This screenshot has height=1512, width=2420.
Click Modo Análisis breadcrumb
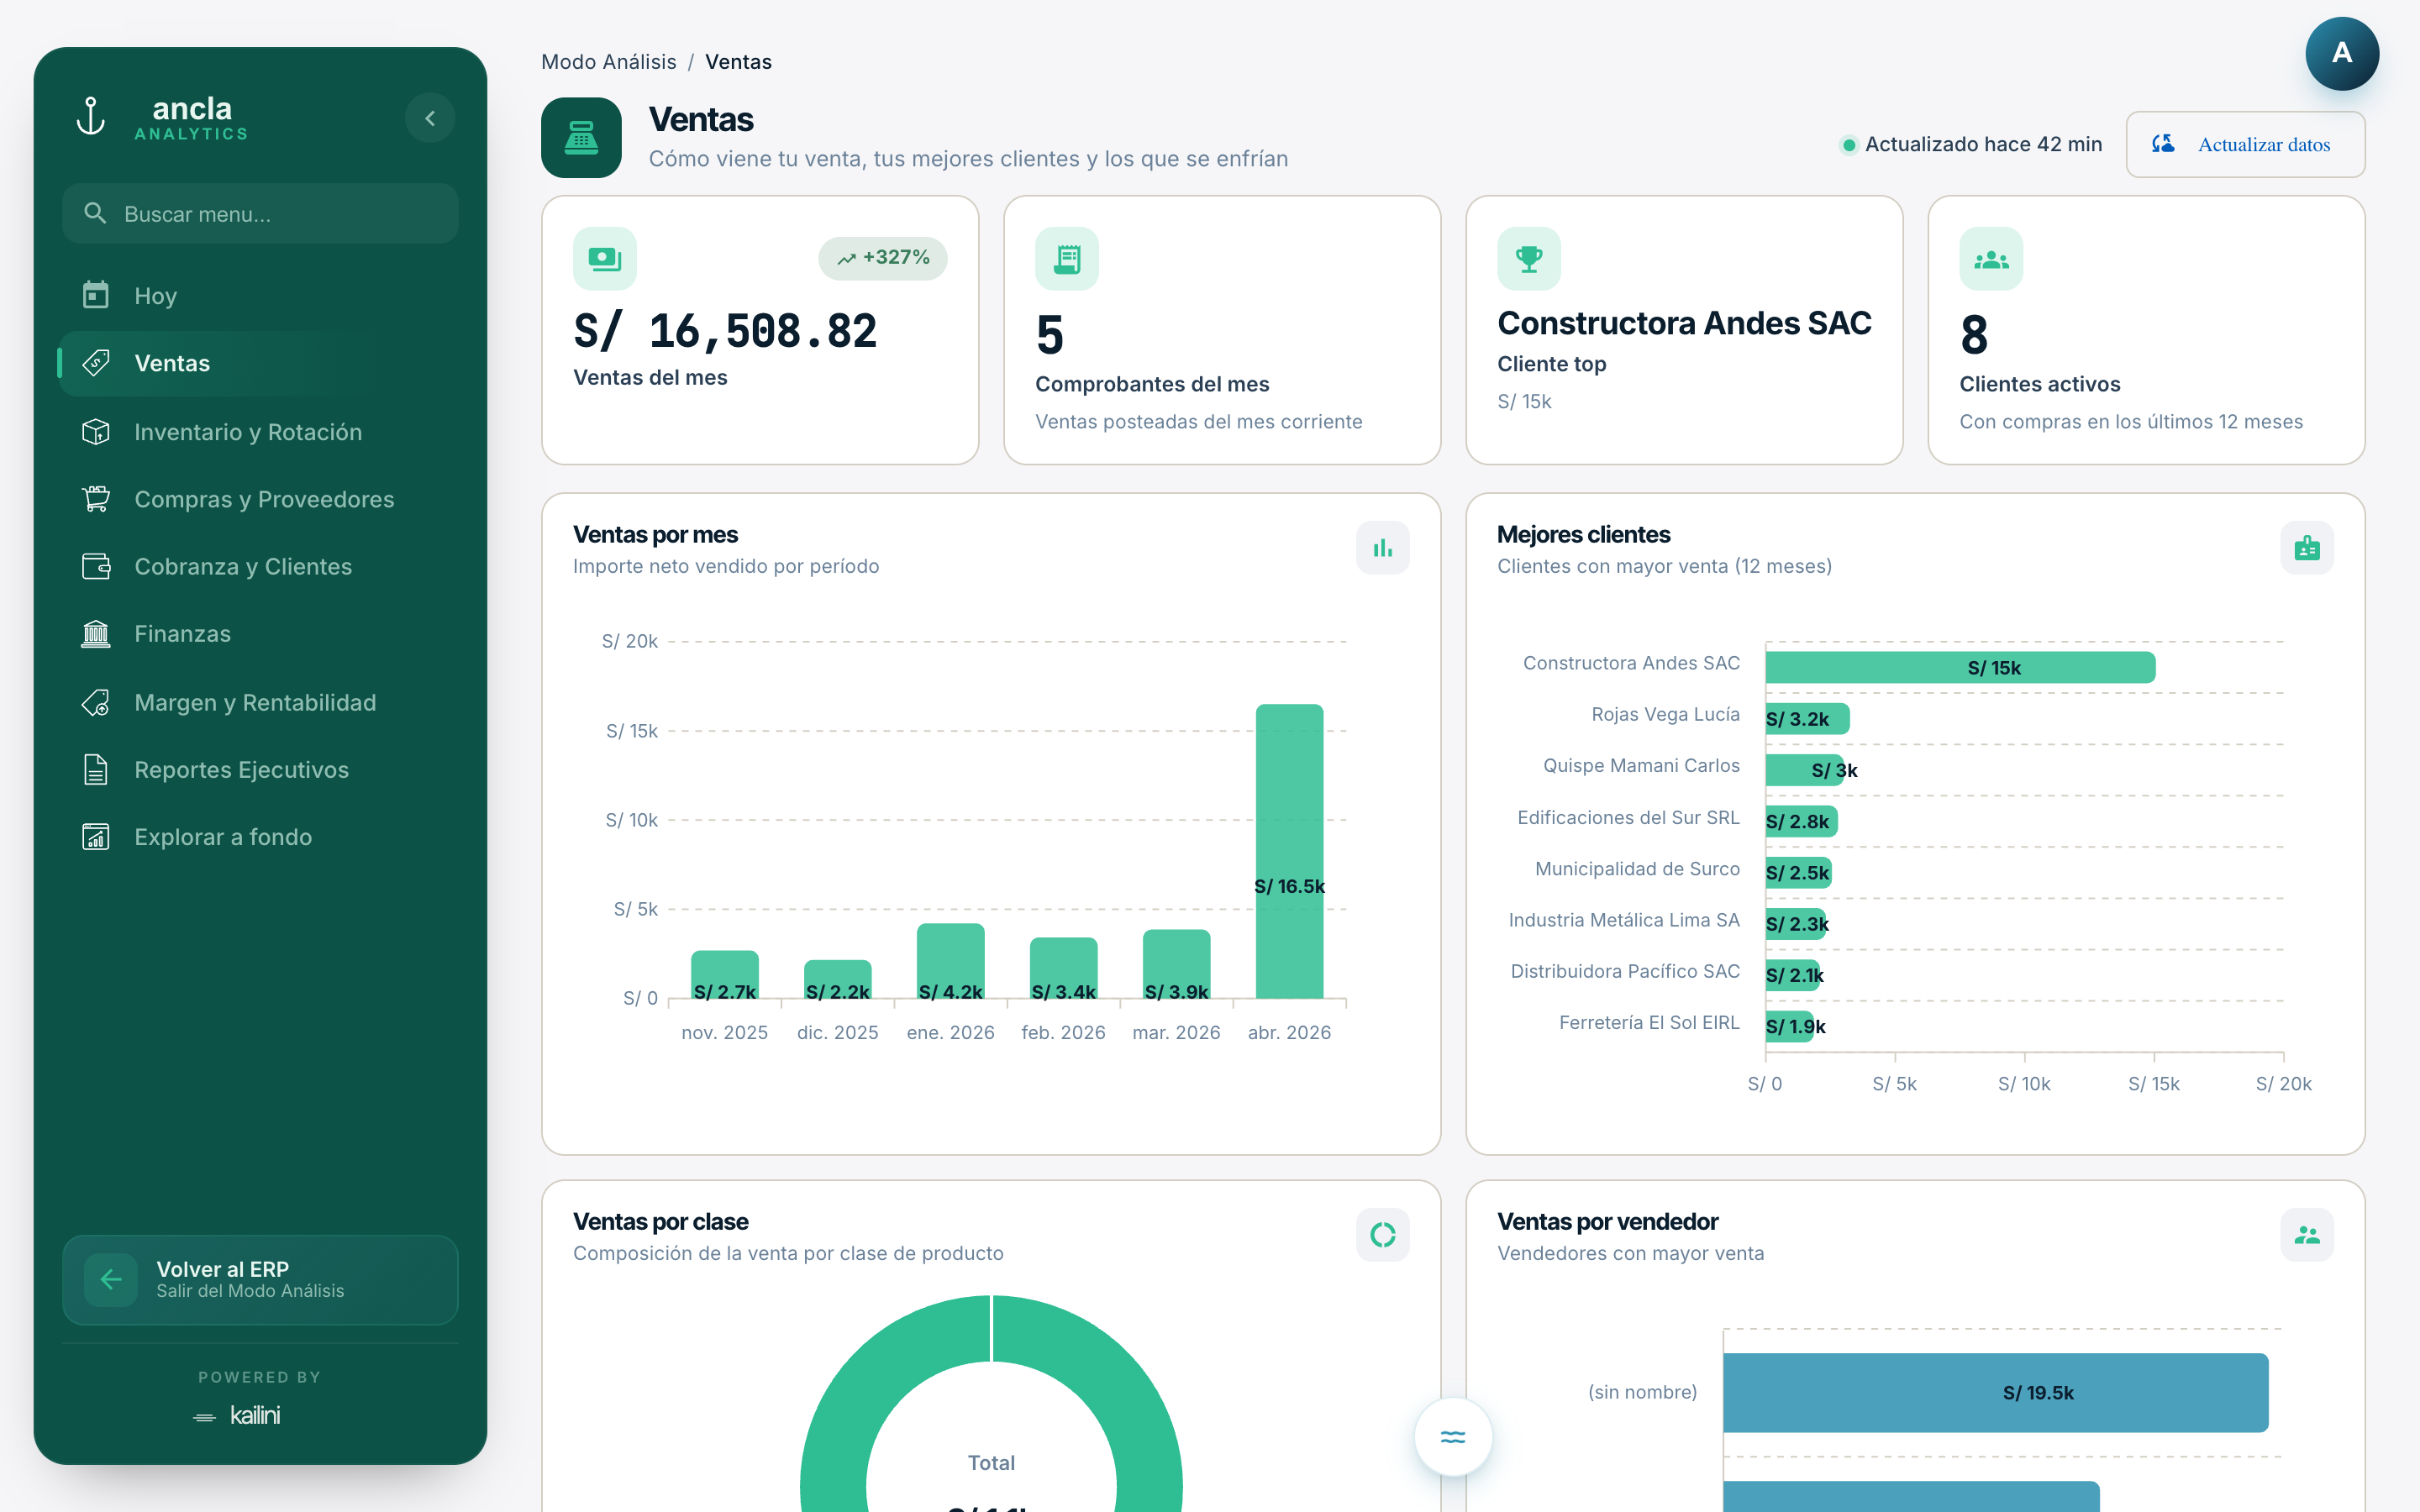(608, 62)
